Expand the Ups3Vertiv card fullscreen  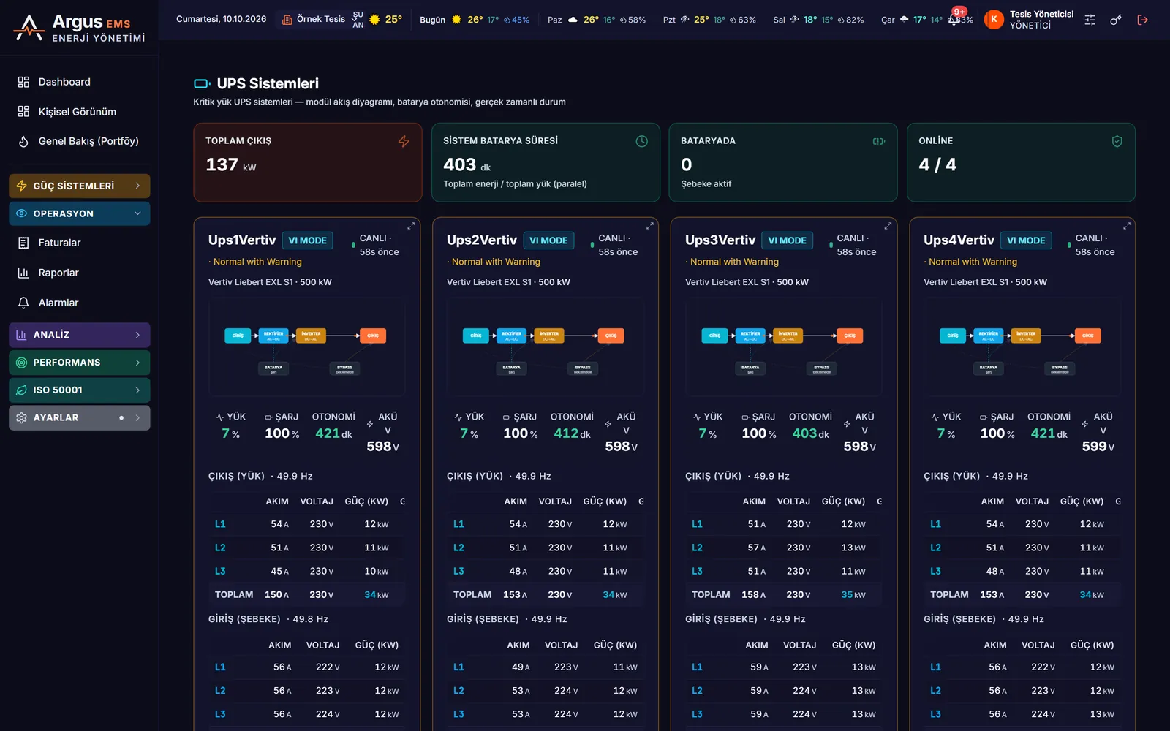pyautogui.click(x=888, y=226)
